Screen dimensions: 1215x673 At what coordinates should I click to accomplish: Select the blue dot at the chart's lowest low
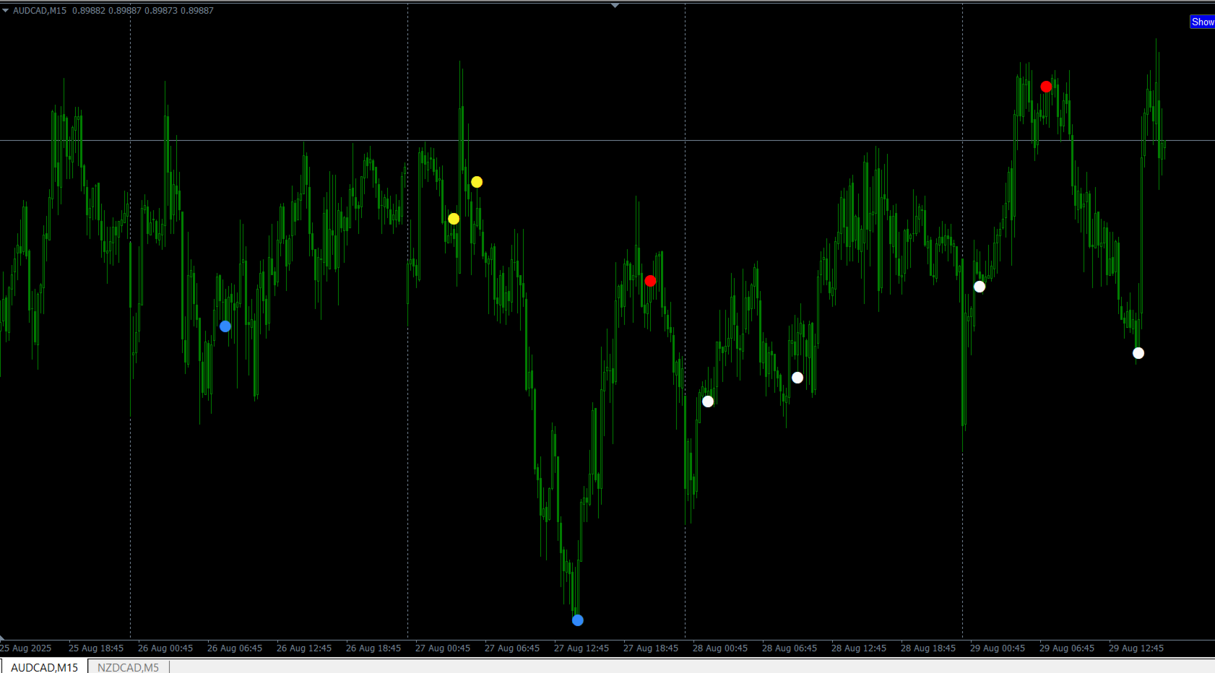[578, 620]
